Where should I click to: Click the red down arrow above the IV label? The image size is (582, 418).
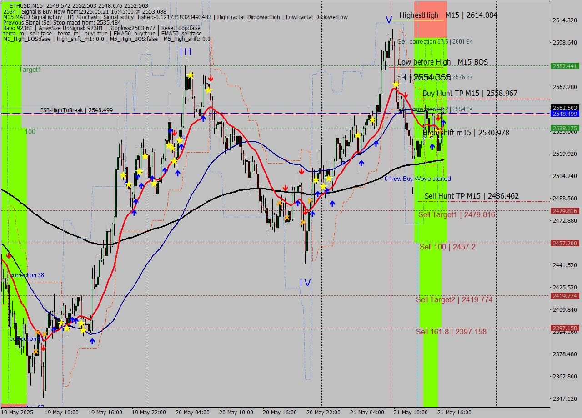click(x=304, y=213)
